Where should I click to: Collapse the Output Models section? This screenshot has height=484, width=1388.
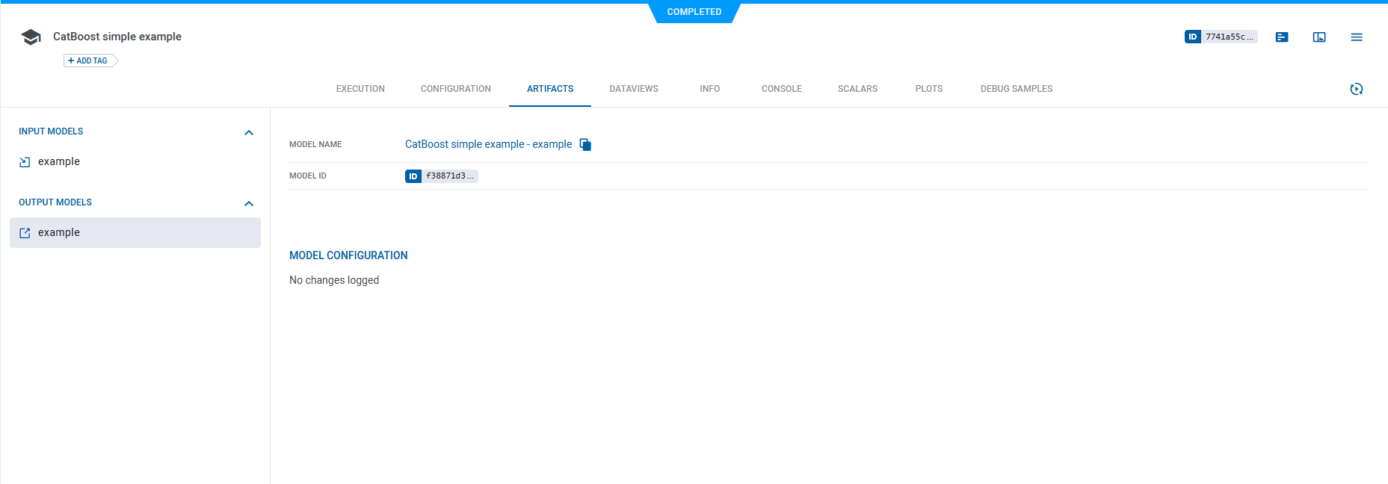click(x=249, y=204)
